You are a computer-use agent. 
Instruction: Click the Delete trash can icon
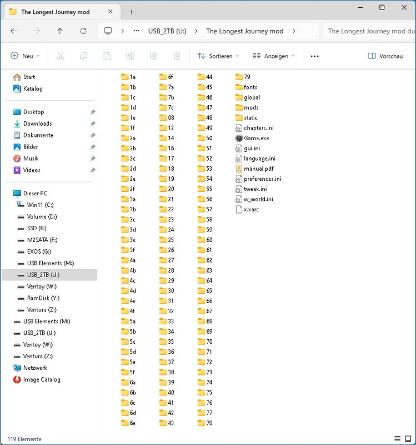tap(177, 56)
